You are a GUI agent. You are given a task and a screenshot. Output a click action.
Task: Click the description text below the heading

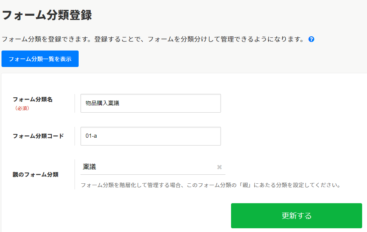153,39
